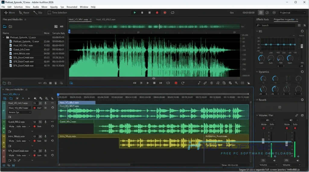
Task: Click the effects Search field
Action: coord(276,25)
